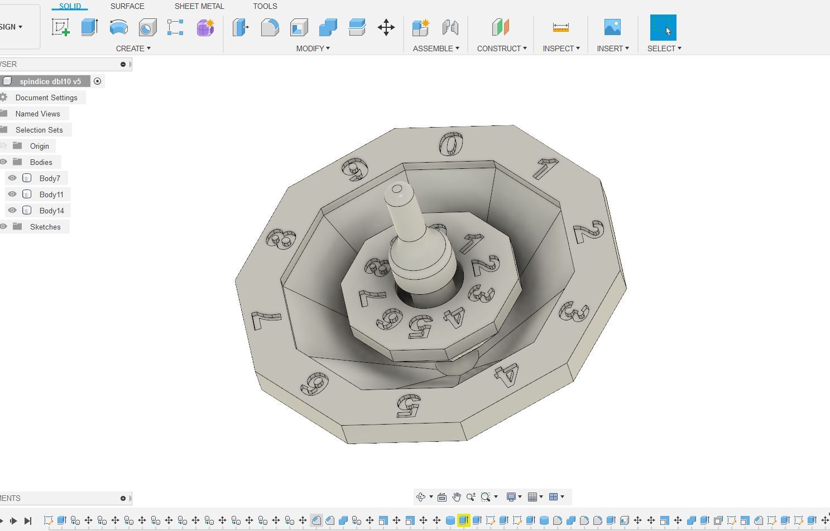Open Document Settings in the browser
830x531 pixels.
(x=47, y=98)
